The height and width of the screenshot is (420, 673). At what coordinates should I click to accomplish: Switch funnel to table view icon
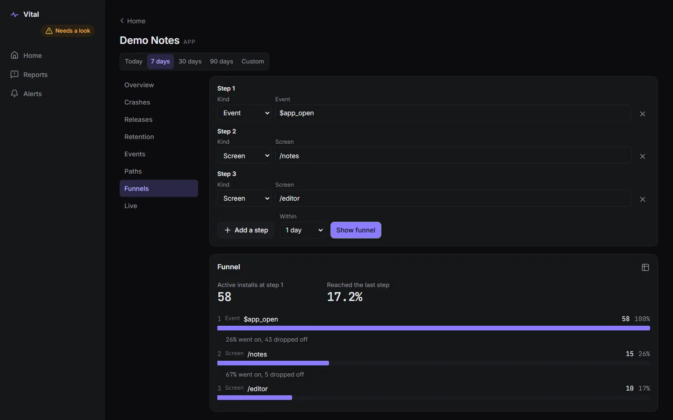[x=645, y=267]
